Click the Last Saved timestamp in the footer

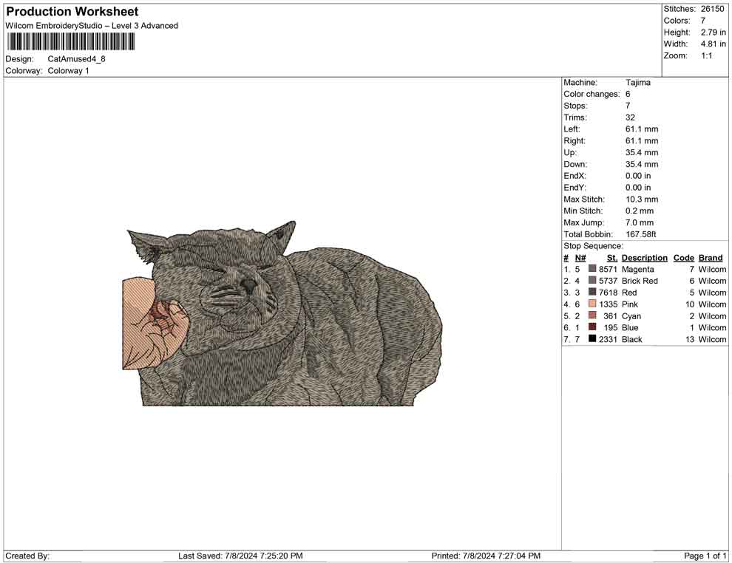[240, 556]
